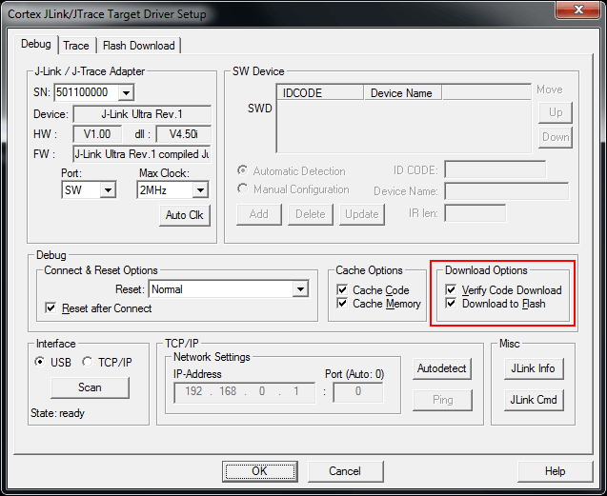Expand the Max Clock 2MHz dropdown
Image resolution: width=607 pixels, height=496 pixels.
tap(199, 189)
